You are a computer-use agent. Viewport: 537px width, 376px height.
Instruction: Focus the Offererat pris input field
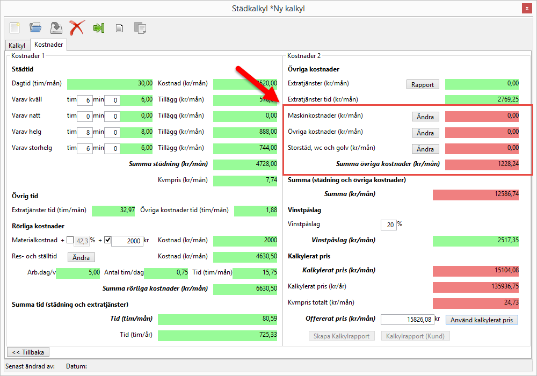click(x=407, y=320)
